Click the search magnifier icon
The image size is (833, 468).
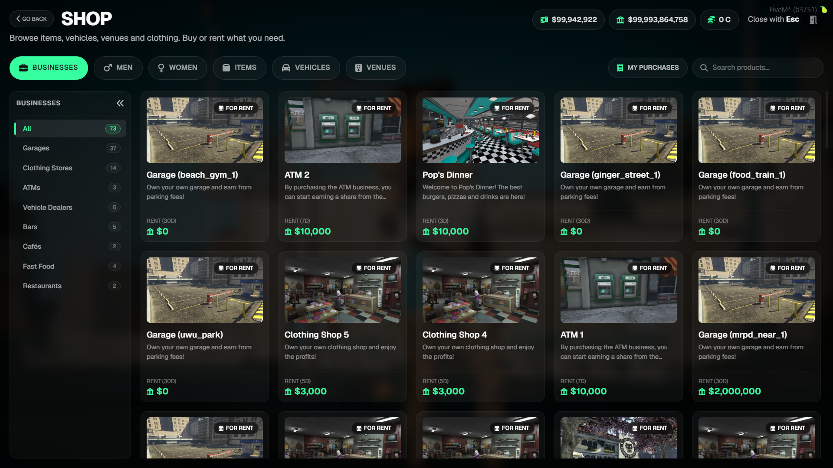pyautogui.click(x=704, y=68)
